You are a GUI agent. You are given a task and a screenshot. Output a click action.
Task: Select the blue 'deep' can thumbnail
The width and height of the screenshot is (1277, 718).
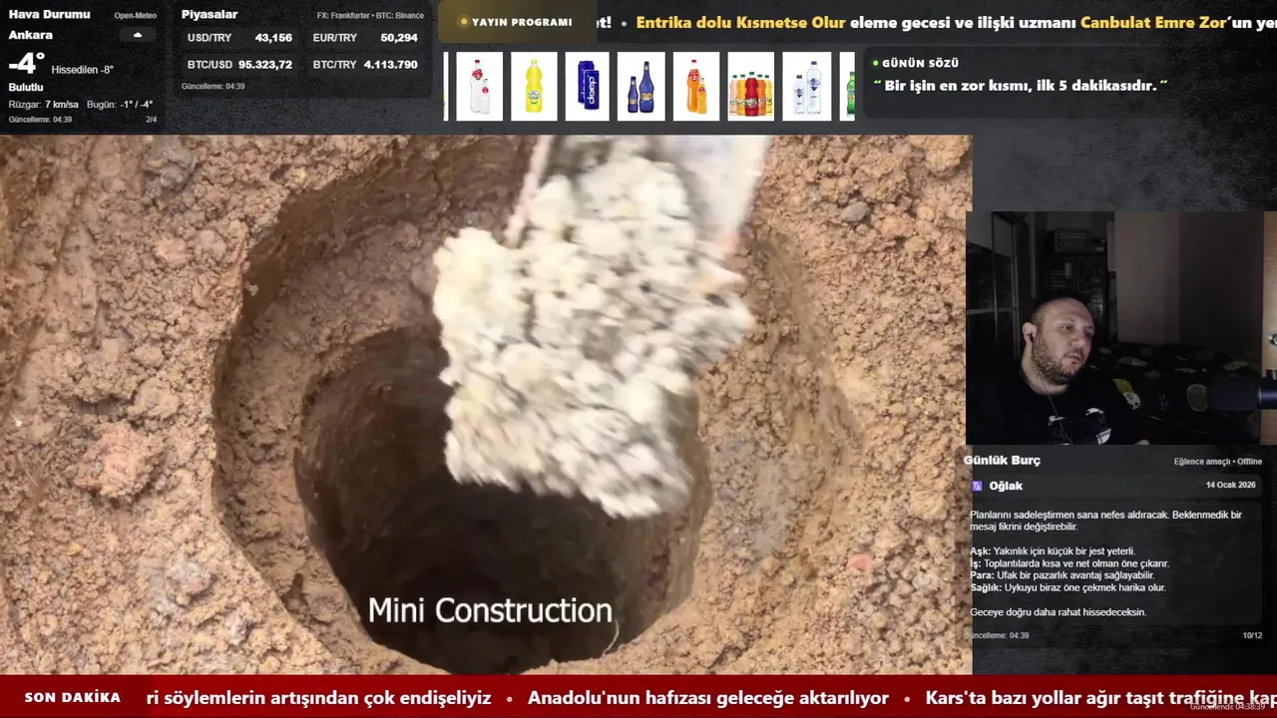587,87
